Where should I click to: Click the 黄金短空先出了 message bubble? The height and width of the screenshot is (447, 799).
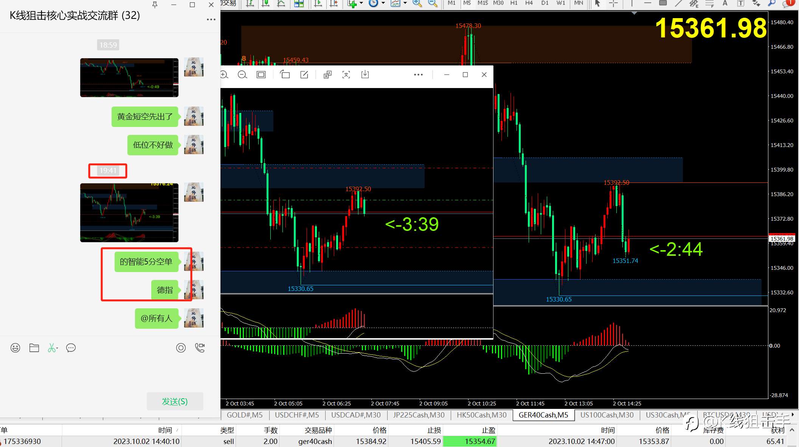click(x=145, y=117)
